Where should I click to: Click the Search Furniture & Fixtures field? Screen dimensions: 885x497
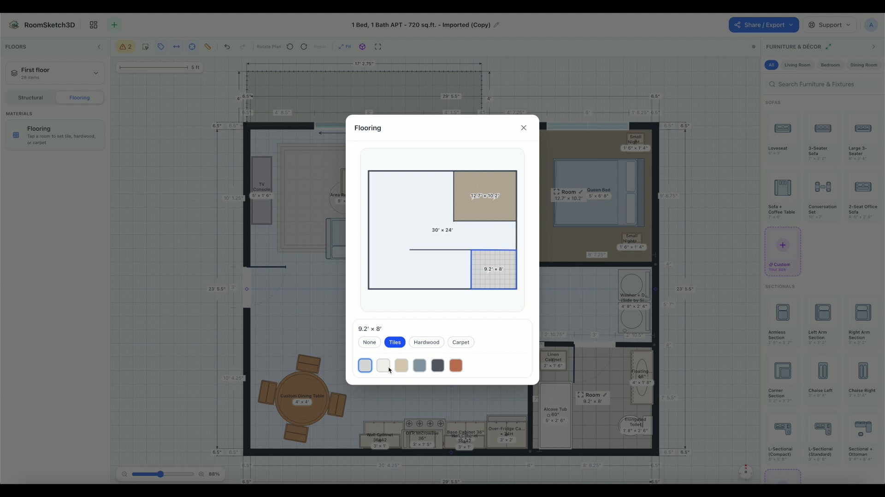tap(823, 84)
